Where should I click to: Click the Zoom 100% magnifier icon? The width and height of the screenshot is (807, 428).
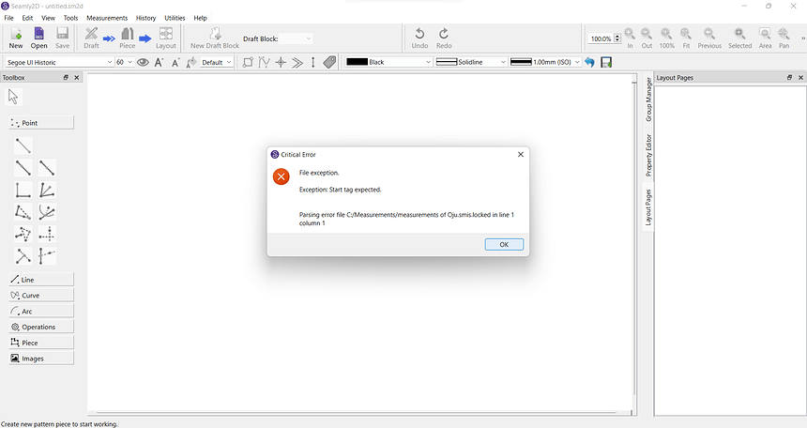pos(666,34)
